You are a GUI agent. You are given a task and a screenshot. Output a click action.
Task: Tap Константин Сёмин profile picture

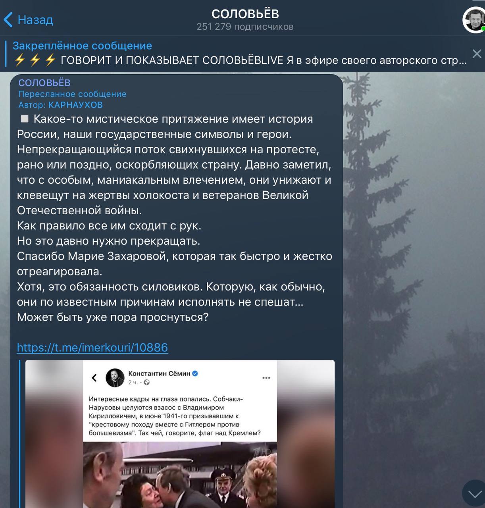click(115, 377)
